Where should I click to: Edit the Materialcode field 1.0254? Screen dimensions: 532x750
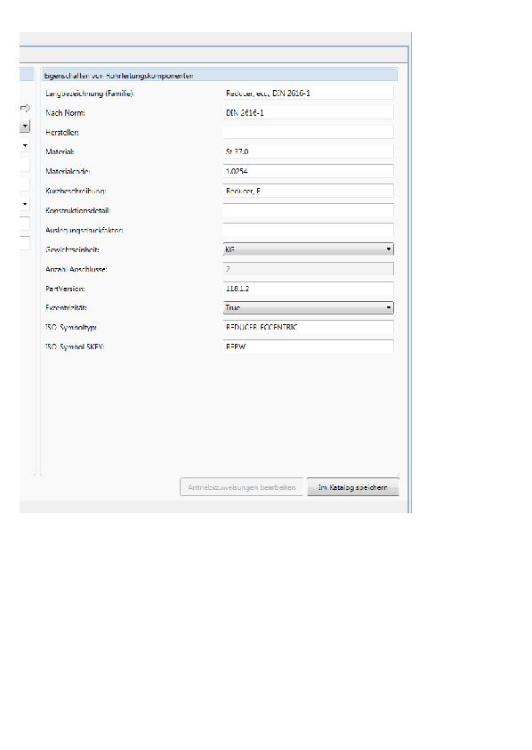pyautogui.click(x=308, y=171)
